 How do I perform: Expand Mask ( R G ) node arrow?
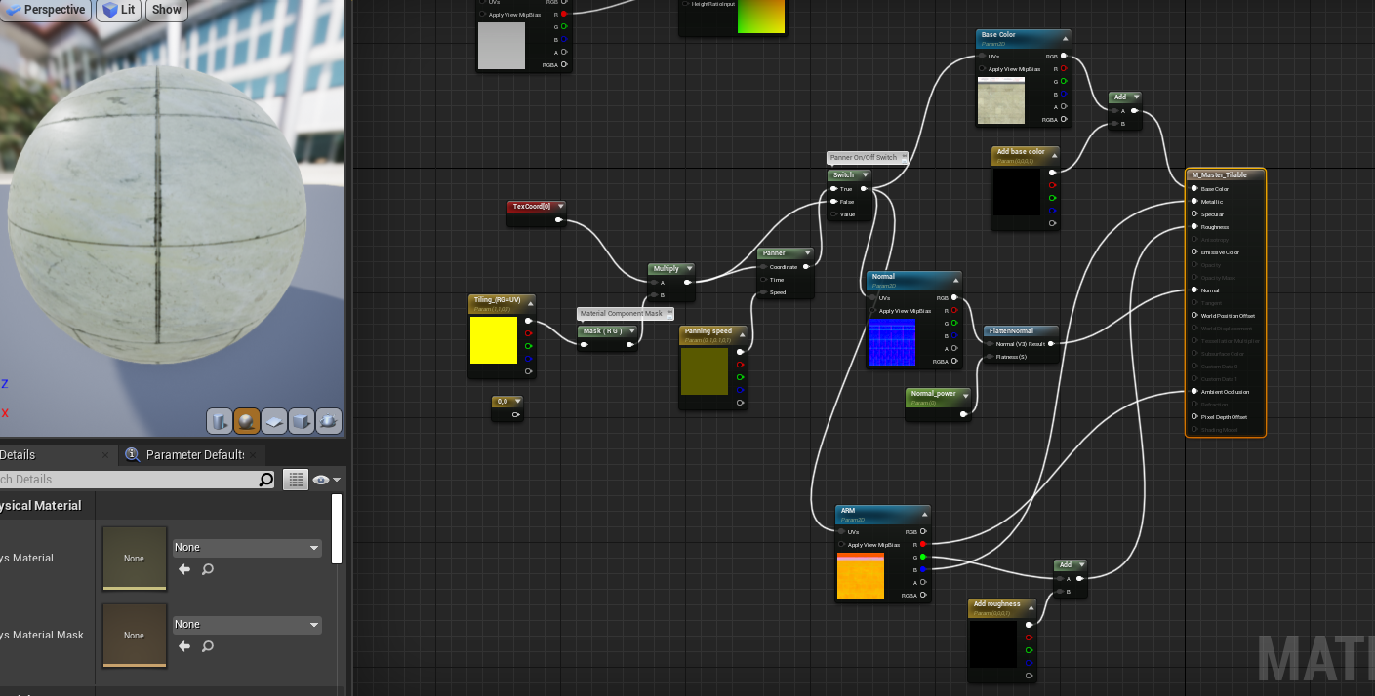coord(632,330)
